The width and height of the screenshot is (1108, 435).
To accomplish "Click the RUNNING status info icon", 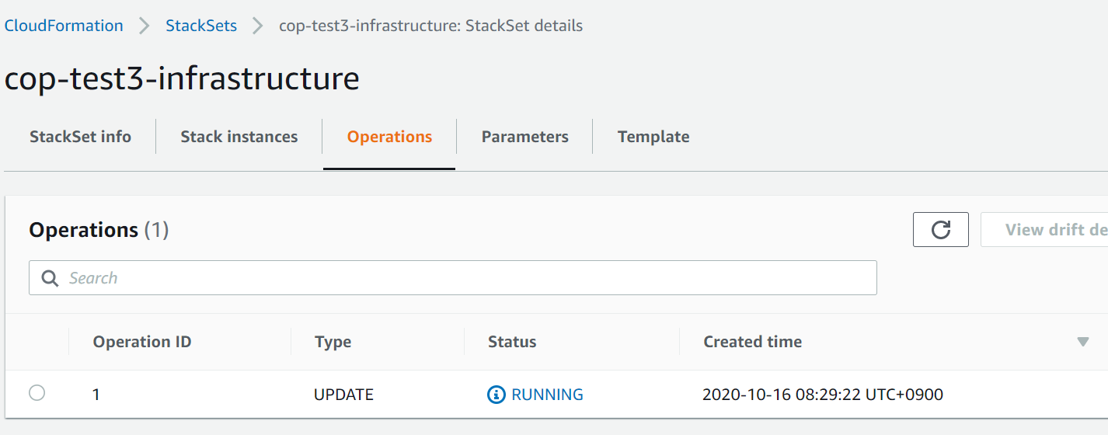I will [496, 395].
